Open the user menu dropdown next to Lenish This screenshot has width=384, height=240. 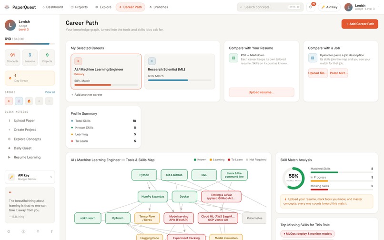pyautogui.click(x=378, y=7)
